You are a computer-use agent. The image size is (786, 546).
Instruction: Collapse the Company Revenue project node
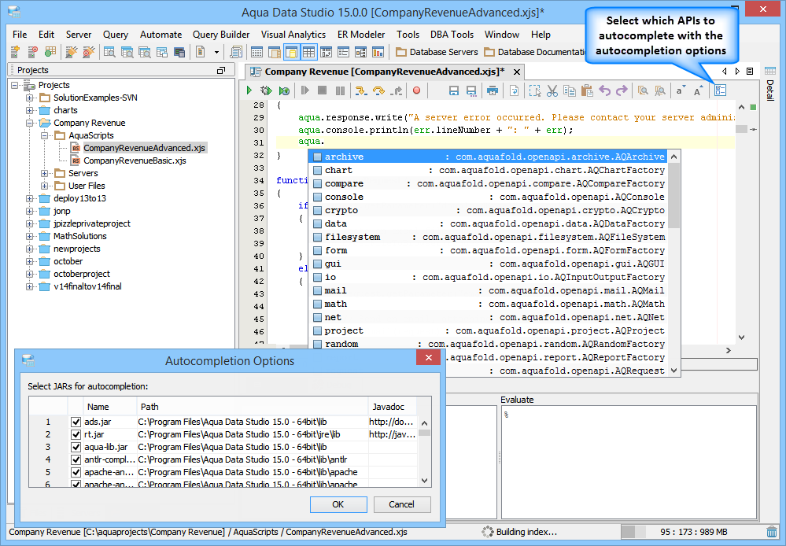coord(30,123)
